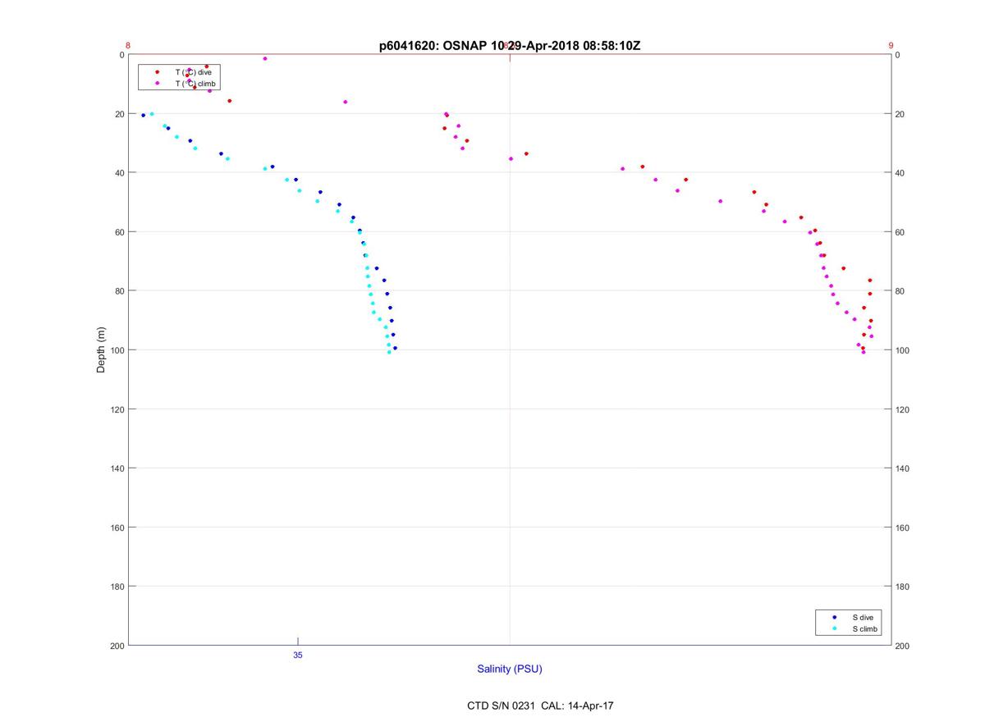This screenshot has width=985, height=726.
Task: Select the 'Salinity (PSU)' axis label
Action: [x=510, y=669]
